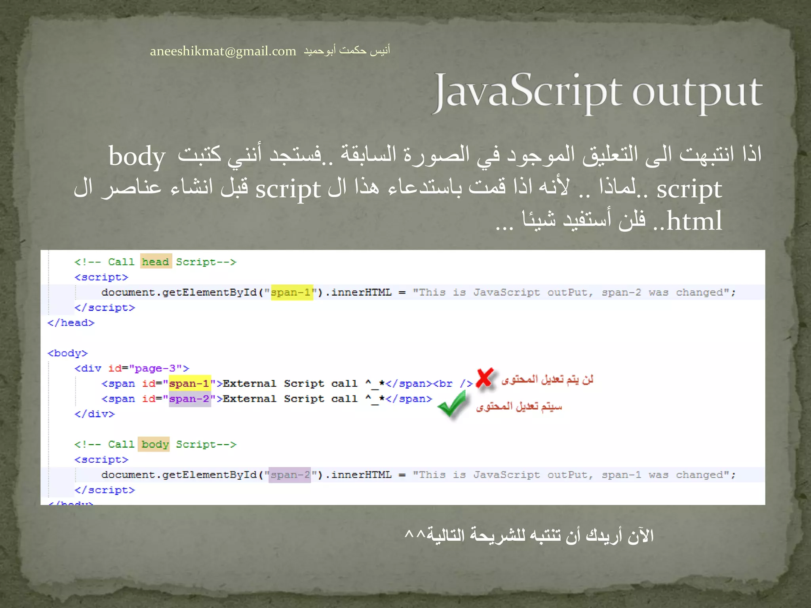The height and width of the screenshot is (608, 811).
Task: Click the <br /> tag in code
Action: (x=453, y=384)
